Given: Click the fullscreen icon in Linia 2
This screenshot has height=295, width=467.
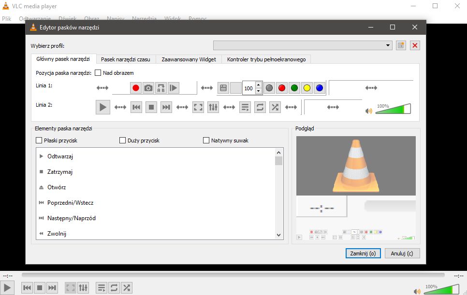Looking at the screenshot, I should [198, 107].
